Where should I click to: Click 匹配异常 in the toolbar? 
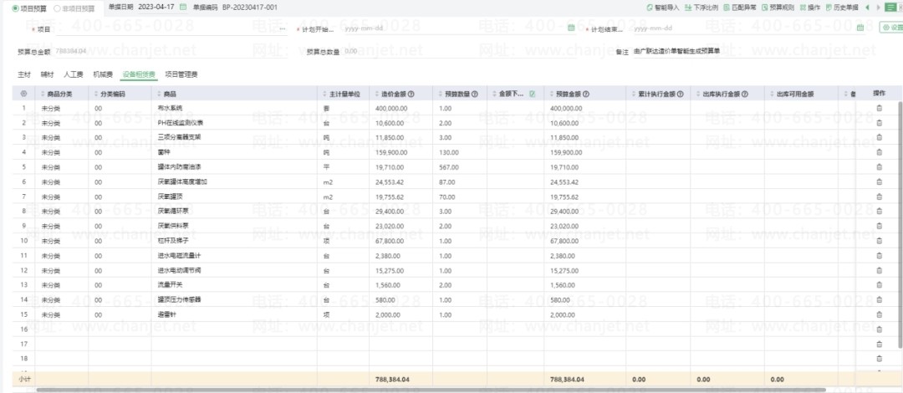click(x=740, y=8)
